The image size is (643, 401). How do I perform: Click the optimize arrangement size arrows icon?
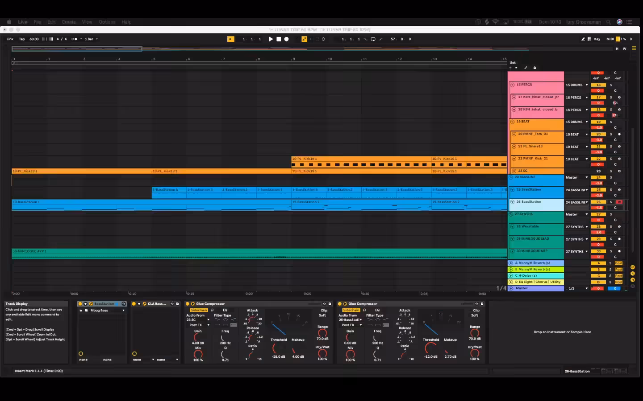526,68
